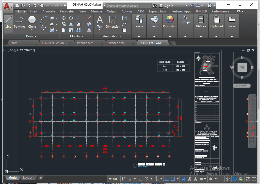Click the Save icon in quick access toolbar
The width and height of the screenshot is (260, 184).
pos(29,5)
